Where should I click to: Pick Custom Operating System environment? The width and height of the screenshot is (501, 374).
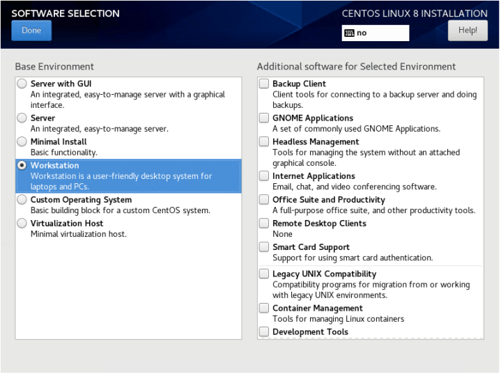pyautogui.click(x=22, y=200)
